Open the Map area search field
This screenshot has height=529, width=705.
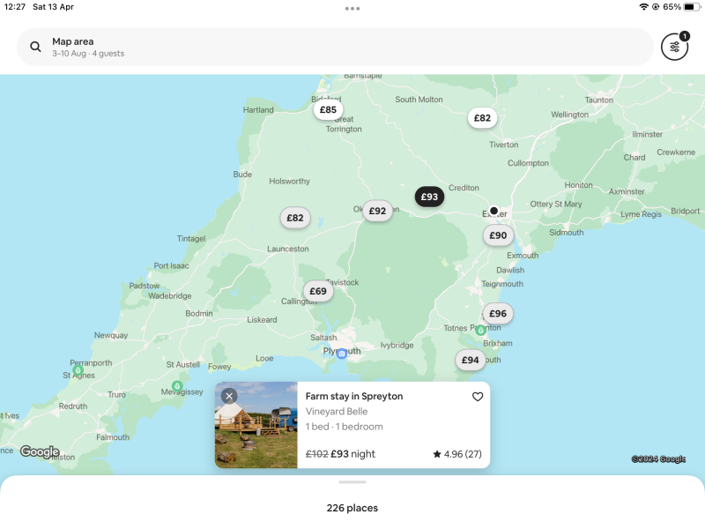pyautogui.click(x=335, y=47)
